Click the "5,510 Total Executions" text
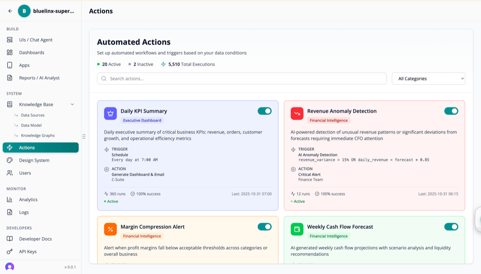 click(x=192, y=64)
